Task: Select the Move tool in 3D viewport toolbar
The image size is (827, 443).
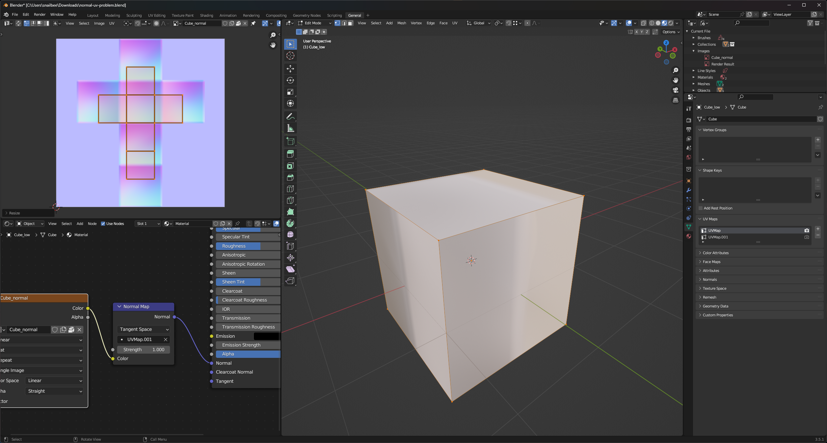Action: pos(290,69)
